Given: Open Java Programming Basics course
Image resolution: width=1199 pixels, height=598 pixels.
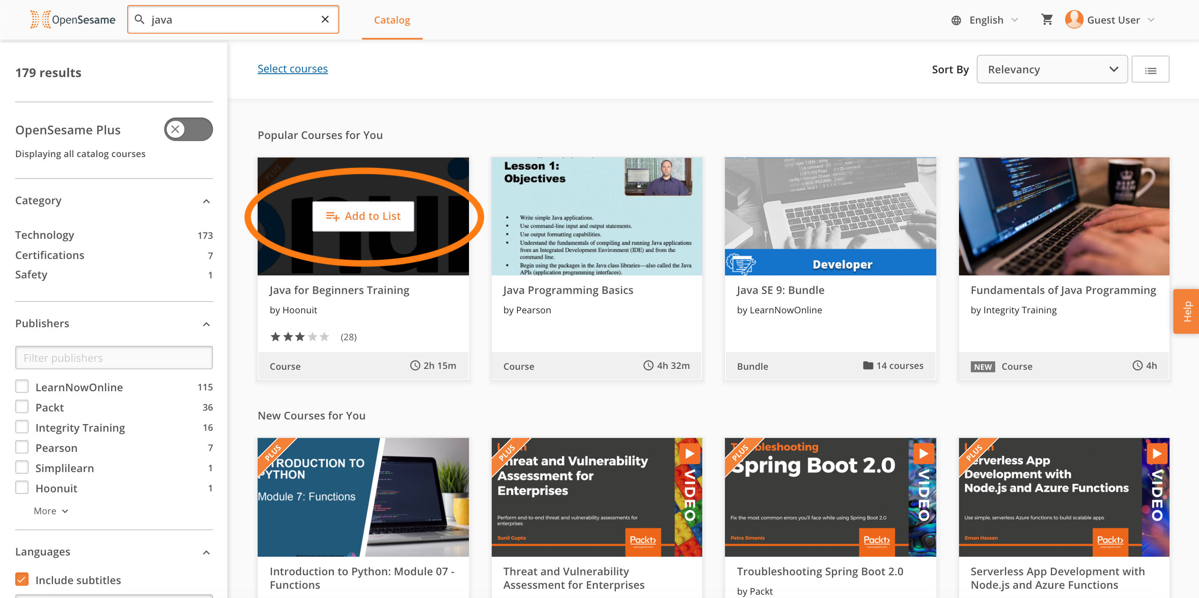Looking at the screenshot, I should coord(568,290).
